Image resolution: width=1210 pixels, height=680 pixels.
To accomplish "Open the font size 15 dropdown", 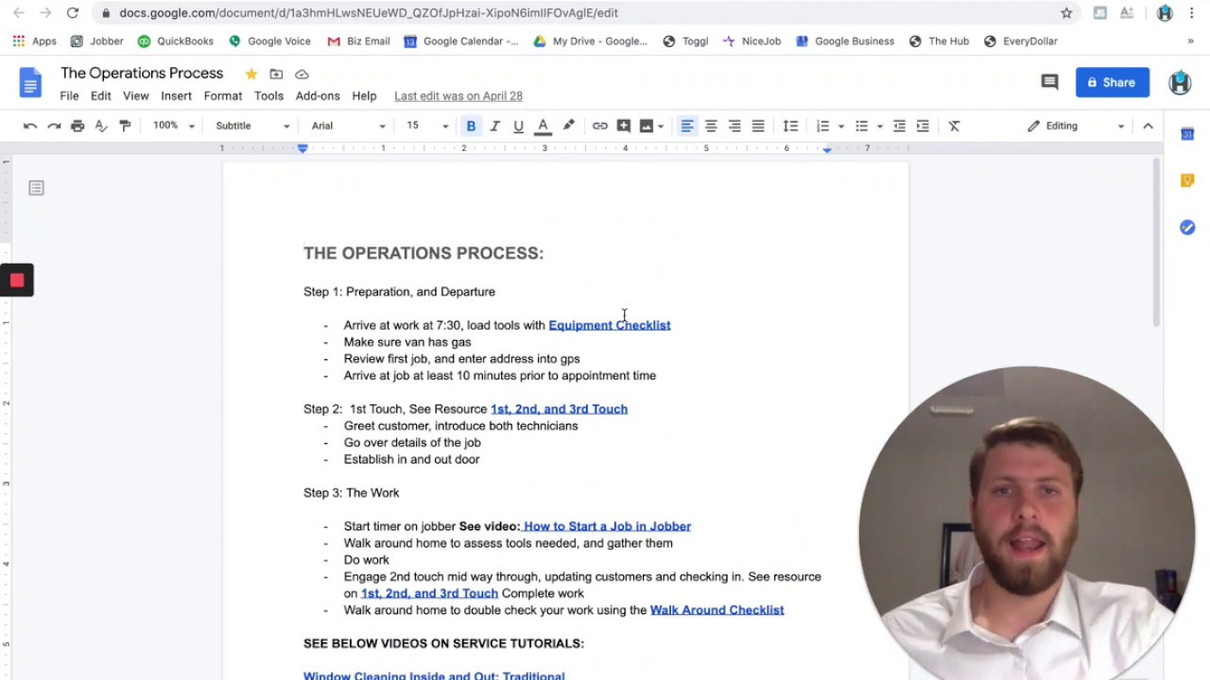I will point(427,126).
